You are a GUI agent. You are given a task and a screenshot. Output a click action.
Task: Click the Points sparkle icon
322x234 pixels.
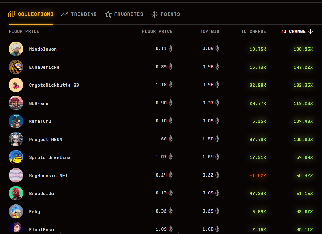click(x=154, y=14)
